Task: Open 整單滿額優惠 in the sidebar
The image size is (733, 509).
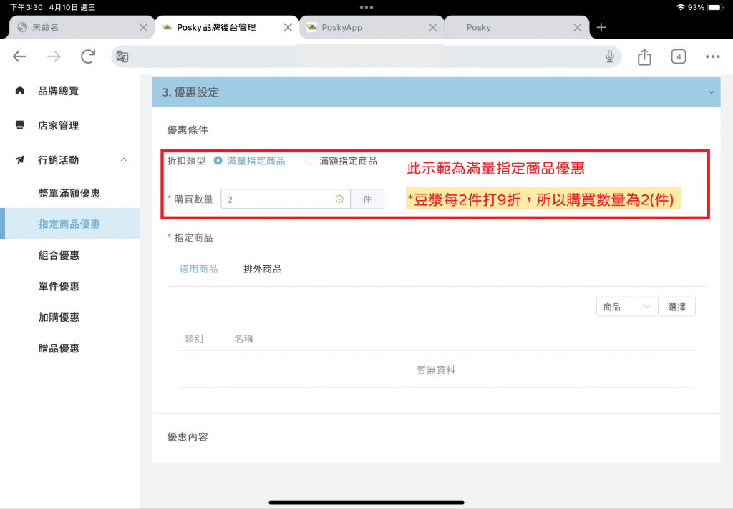Action: click(x=69, y=193)
